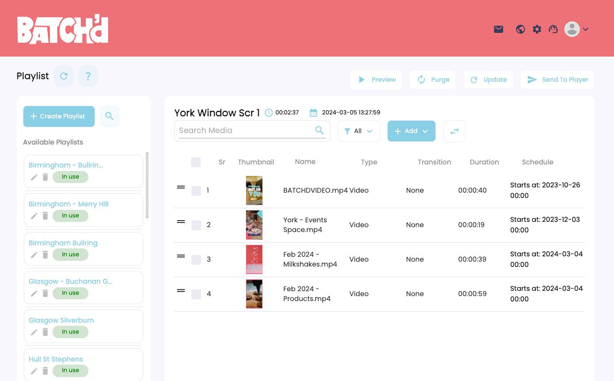
Task: Open the settings gear icon
Action: [x=537, y=29]
